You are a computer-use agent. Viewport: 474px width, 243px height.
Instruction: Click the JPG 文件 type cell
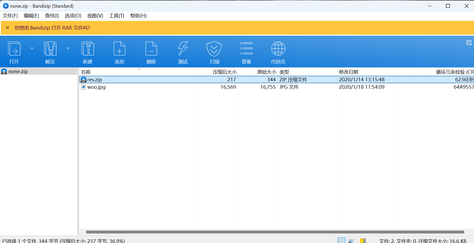click(x=289, y=87)
